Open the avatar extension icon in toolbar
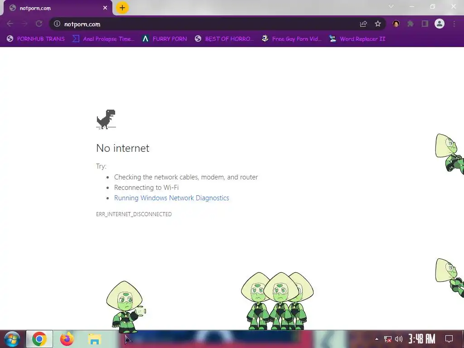Viewport: 464px width, 348px height. 396,24
